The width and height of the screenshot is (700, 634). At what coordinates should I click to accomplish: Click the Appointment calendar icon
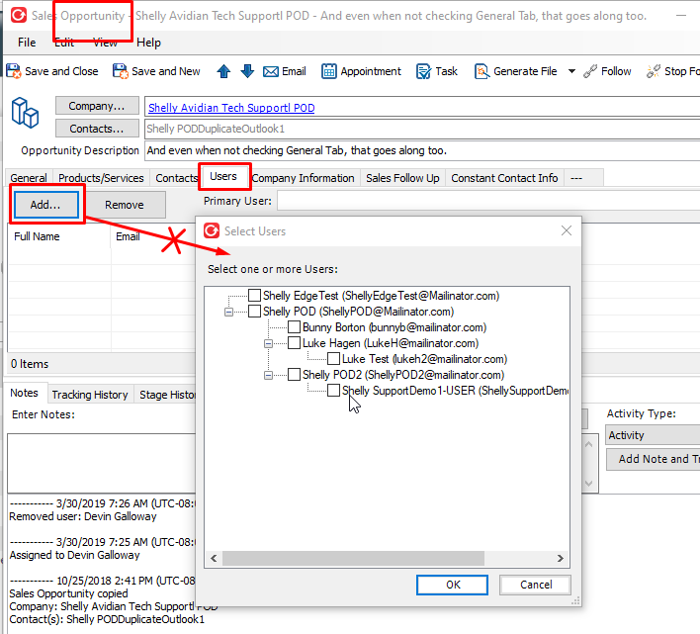click(x=329, y=71)
